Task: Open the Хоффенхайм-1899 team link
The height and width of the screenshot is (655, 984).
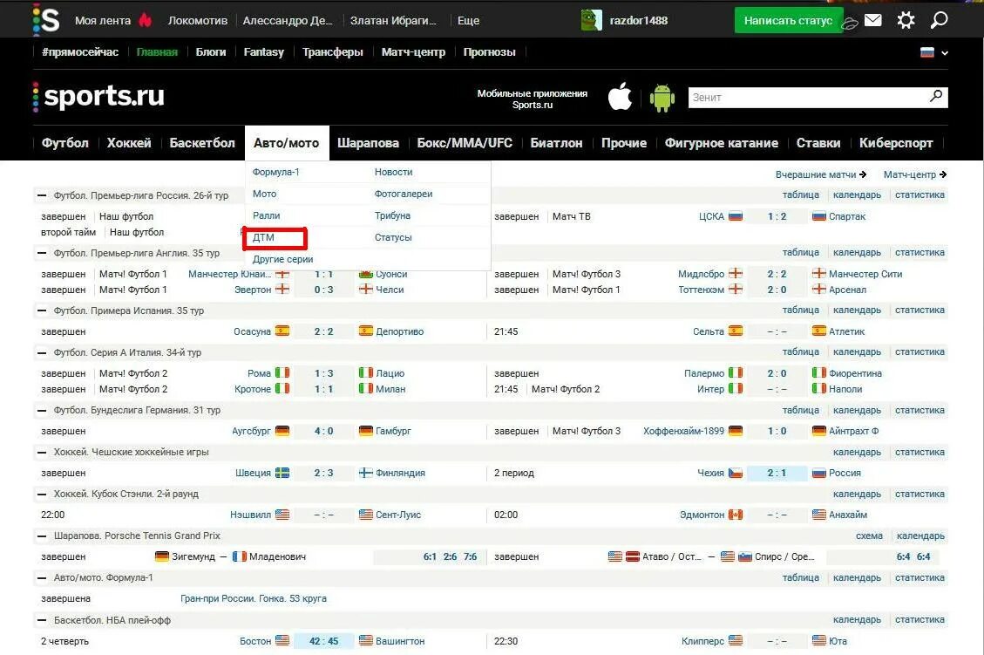Action: [x=683, y=432]
